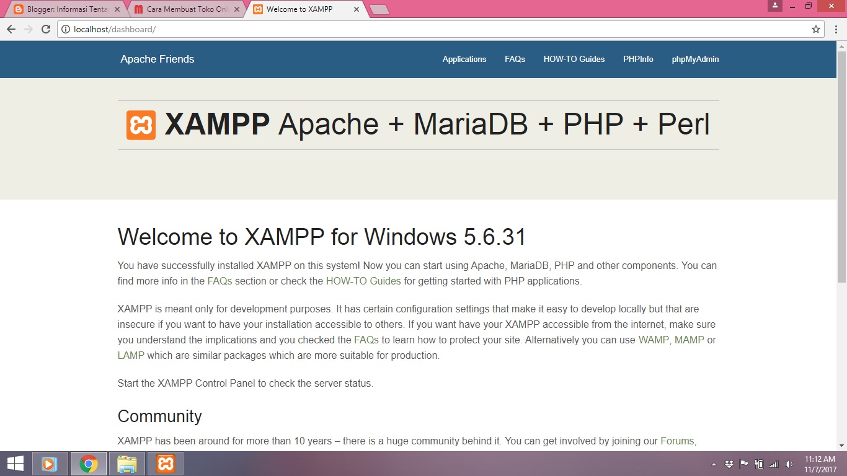
Task: Open the LAMP link
Action: (131, 356)
